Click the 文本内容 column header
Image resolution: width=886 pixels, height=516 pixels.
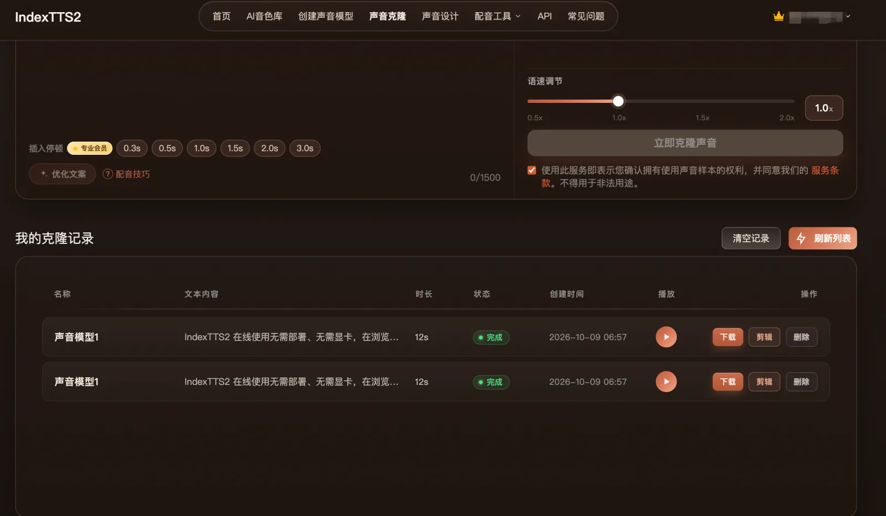click(x=202, y=294)
